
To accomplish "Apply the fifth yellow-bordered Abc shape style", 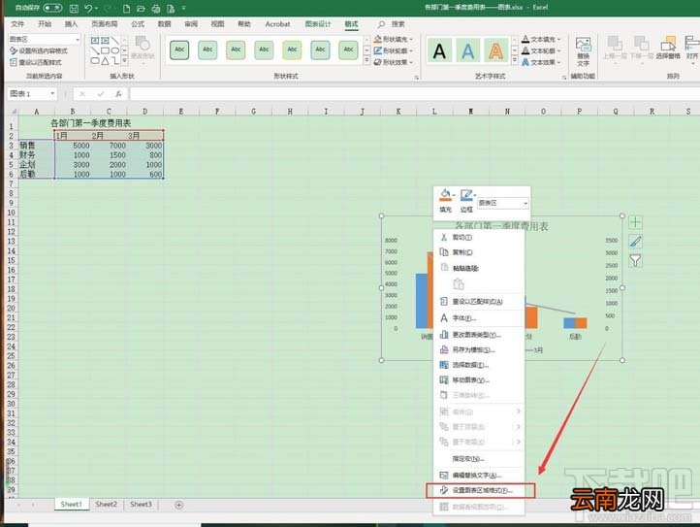I will (292, 50).
